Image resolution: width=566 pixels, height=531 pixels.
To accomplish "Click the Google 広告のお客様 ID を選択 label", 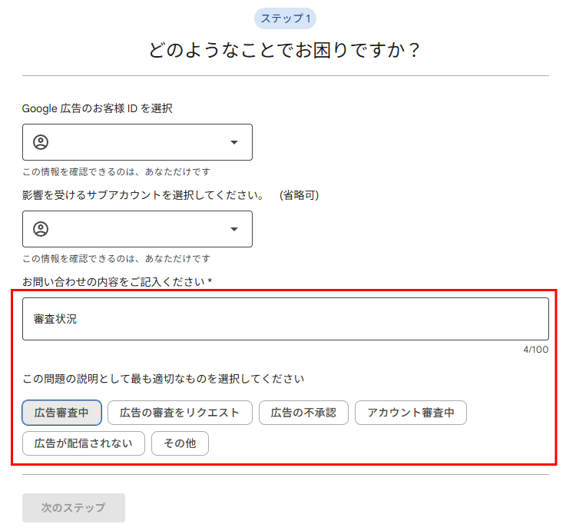I will click(98, 108).
